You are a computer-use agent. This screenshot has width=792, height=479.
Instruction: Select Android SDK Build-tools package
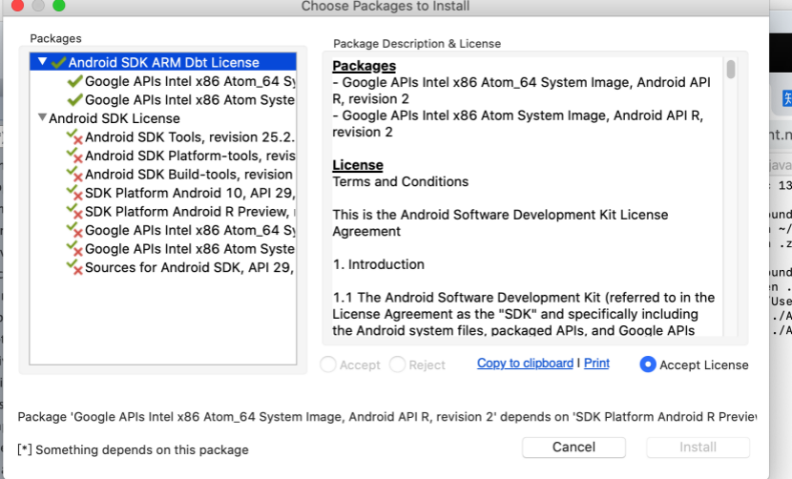[189, 175]
